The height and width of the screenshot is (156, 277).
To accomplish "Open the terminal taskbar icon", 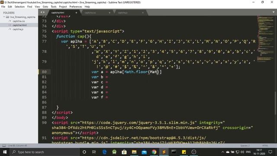I will point(174,152).
